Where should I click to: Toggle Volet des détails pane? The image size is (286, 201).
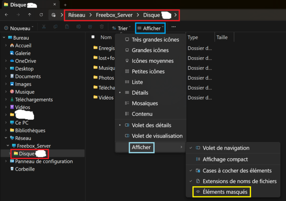151,126
